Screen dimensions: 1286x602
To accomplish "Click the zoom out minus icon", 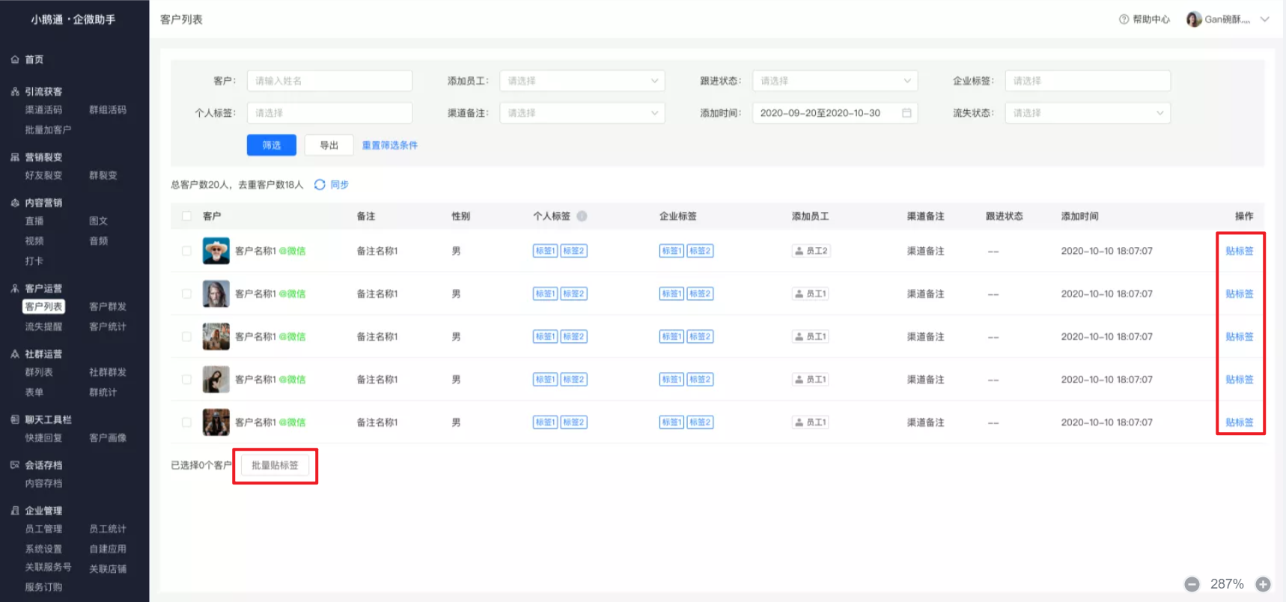I will [1192, 584].
